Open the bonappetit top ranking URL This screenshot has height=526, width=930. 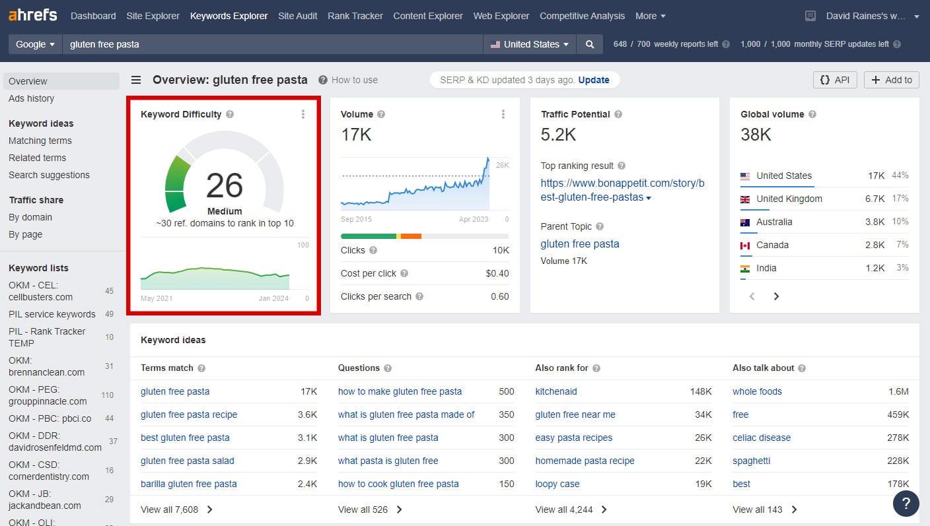[x=623, y=190]
